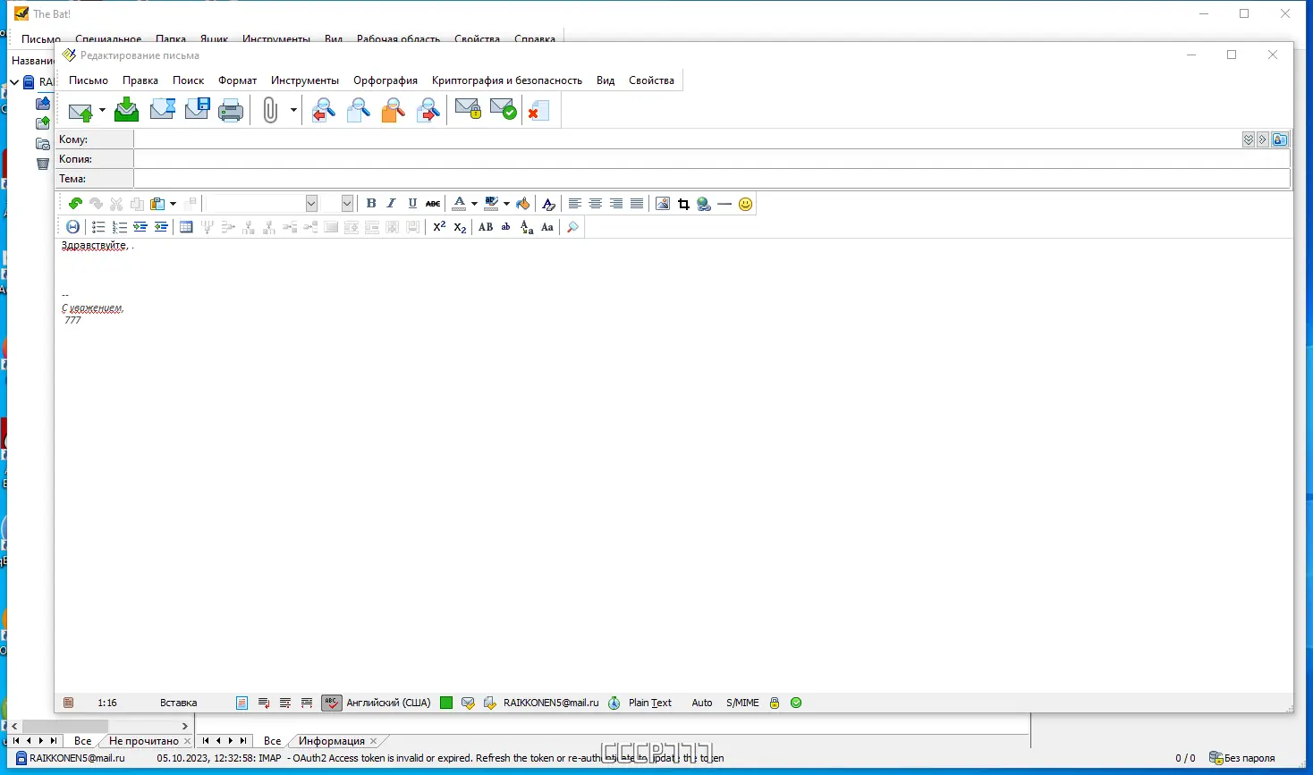The image size is (1313, 775).
Task: Attach a file using the paperclip icon
Action: click(x=270, y=111)
